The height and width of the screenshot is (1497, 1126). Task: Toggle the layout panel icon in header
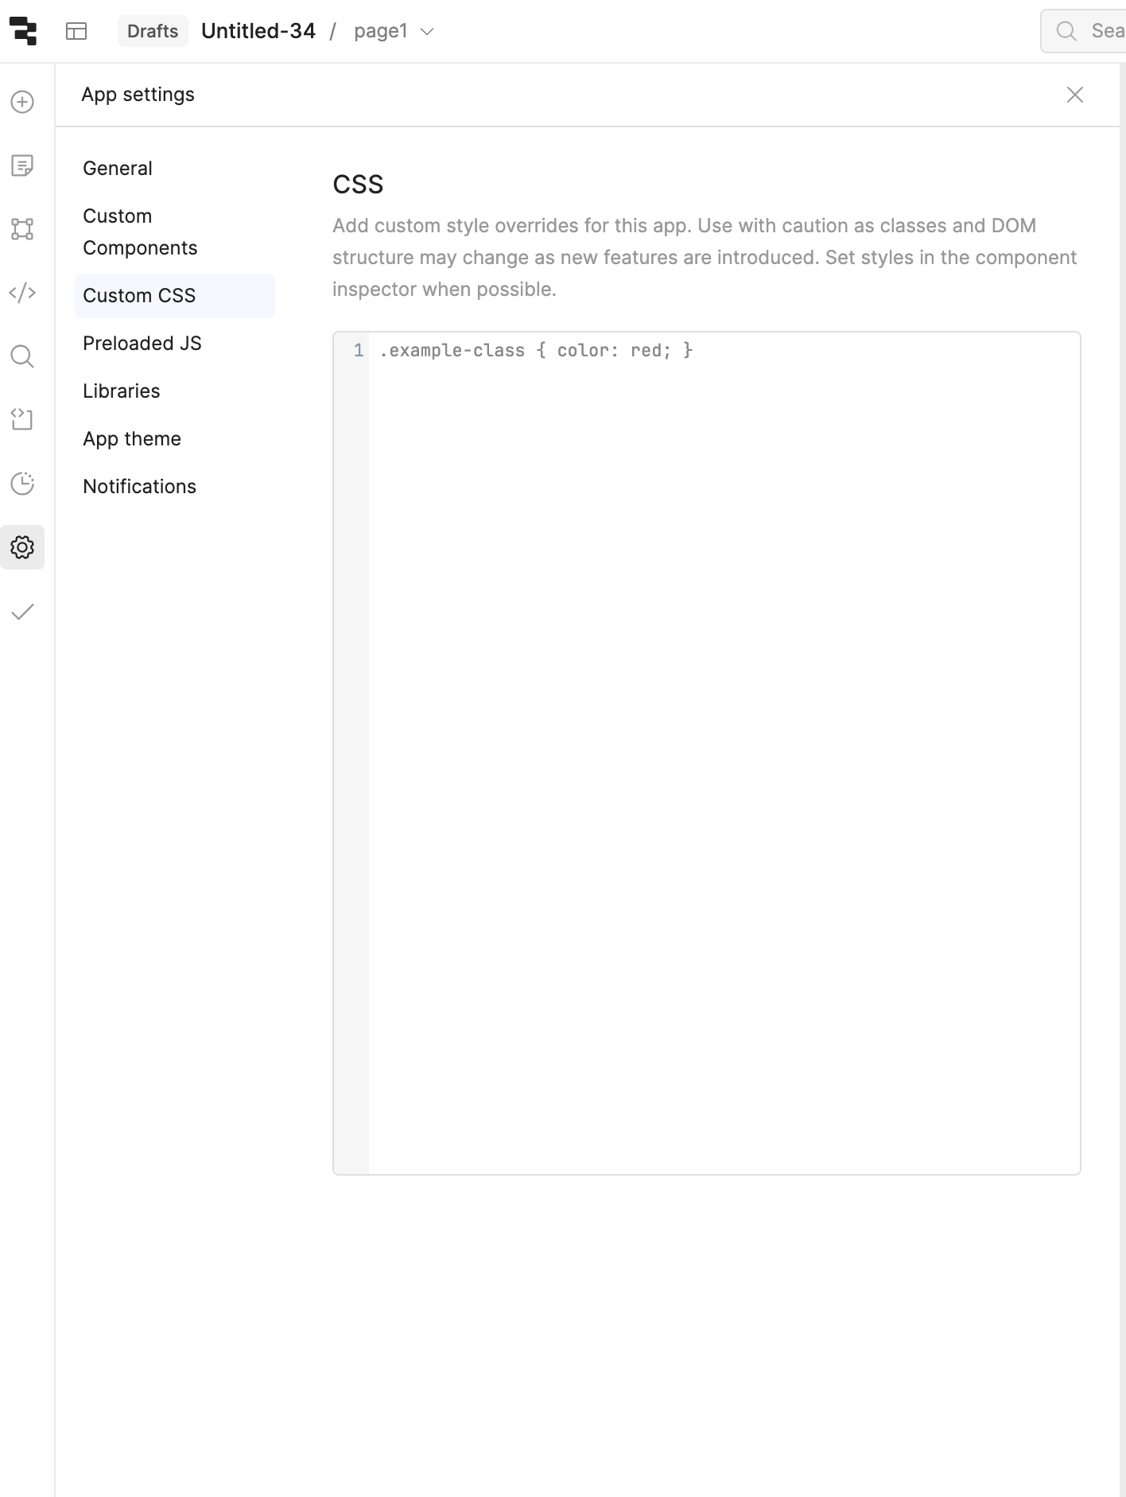point(76,31)
